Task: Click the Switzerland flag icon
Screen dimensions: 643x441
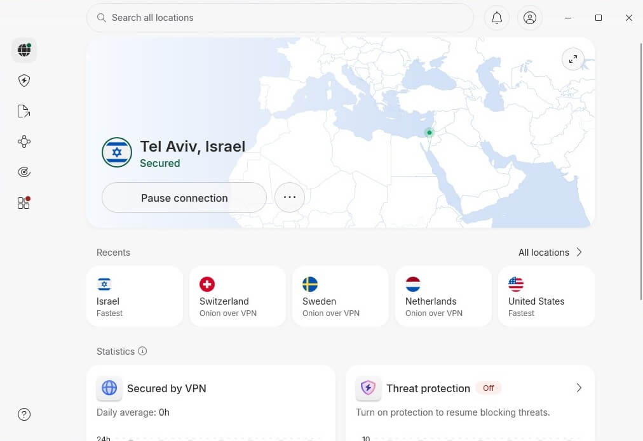Action: tap(207, 284)
